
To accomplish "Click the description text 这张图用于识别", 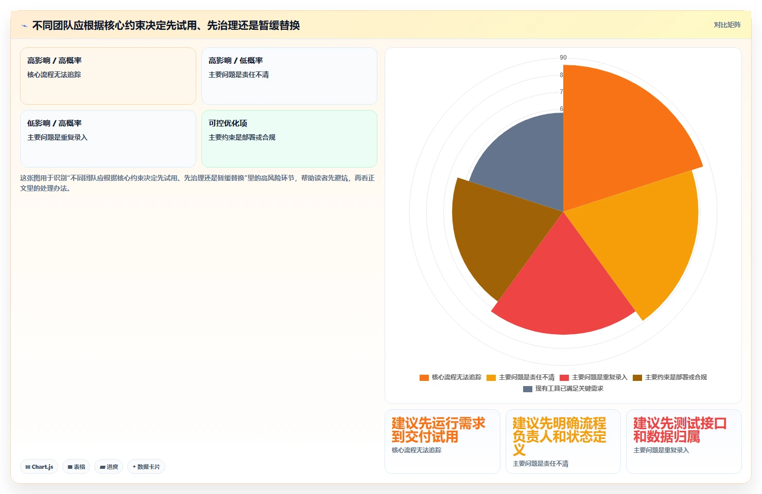I will (197, 183).
